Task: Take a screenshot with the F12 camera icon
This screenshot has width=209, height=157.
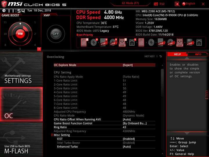Action: [x=156, y=4]
